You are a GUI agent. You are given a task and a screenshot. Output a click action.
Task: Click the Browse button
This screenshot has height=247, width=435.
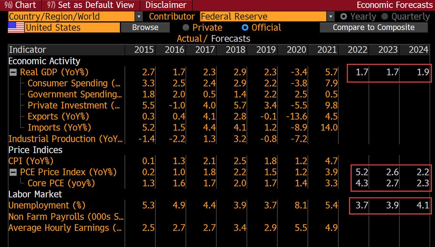pos(145,27)
